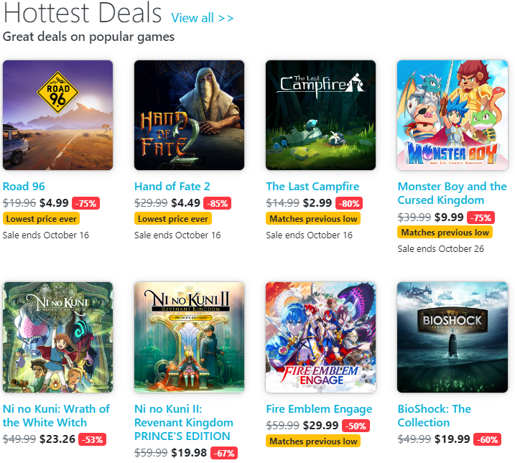
Task: Select the Fire Emblem Engage cover image
Action: pos(320,337)
